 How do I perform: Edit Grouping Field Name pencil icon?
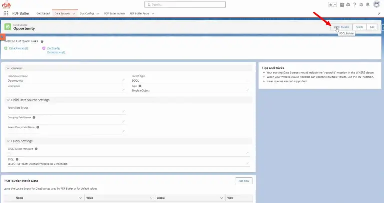coord(123,121)
